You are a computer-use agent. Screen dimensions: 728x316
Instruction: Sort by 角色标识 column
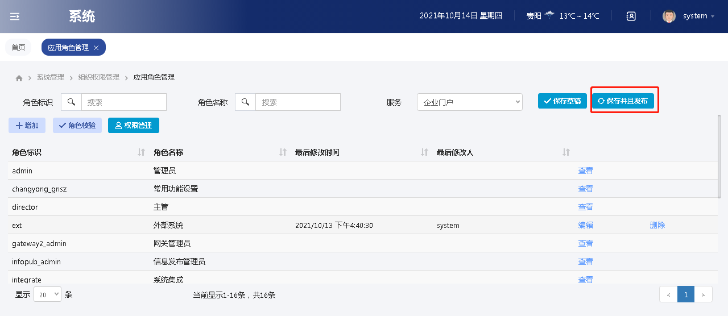tap(142, 152)
